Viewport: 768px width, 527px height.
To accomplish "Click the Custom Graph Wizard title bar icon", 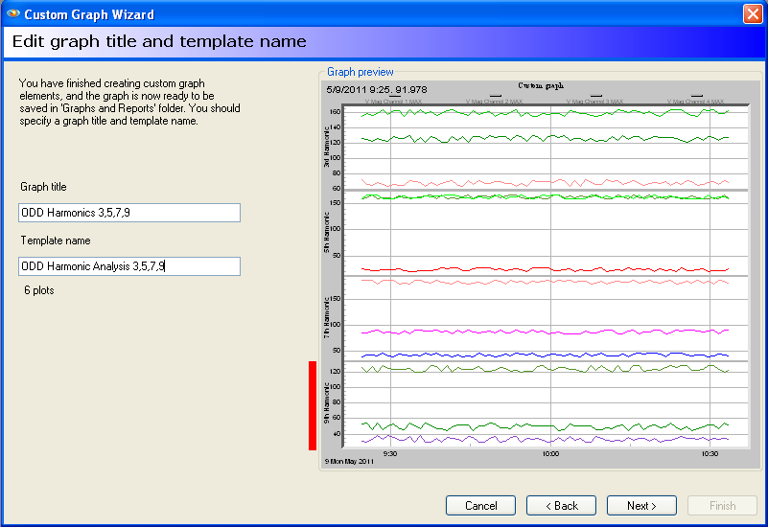I will click(12, 14).
